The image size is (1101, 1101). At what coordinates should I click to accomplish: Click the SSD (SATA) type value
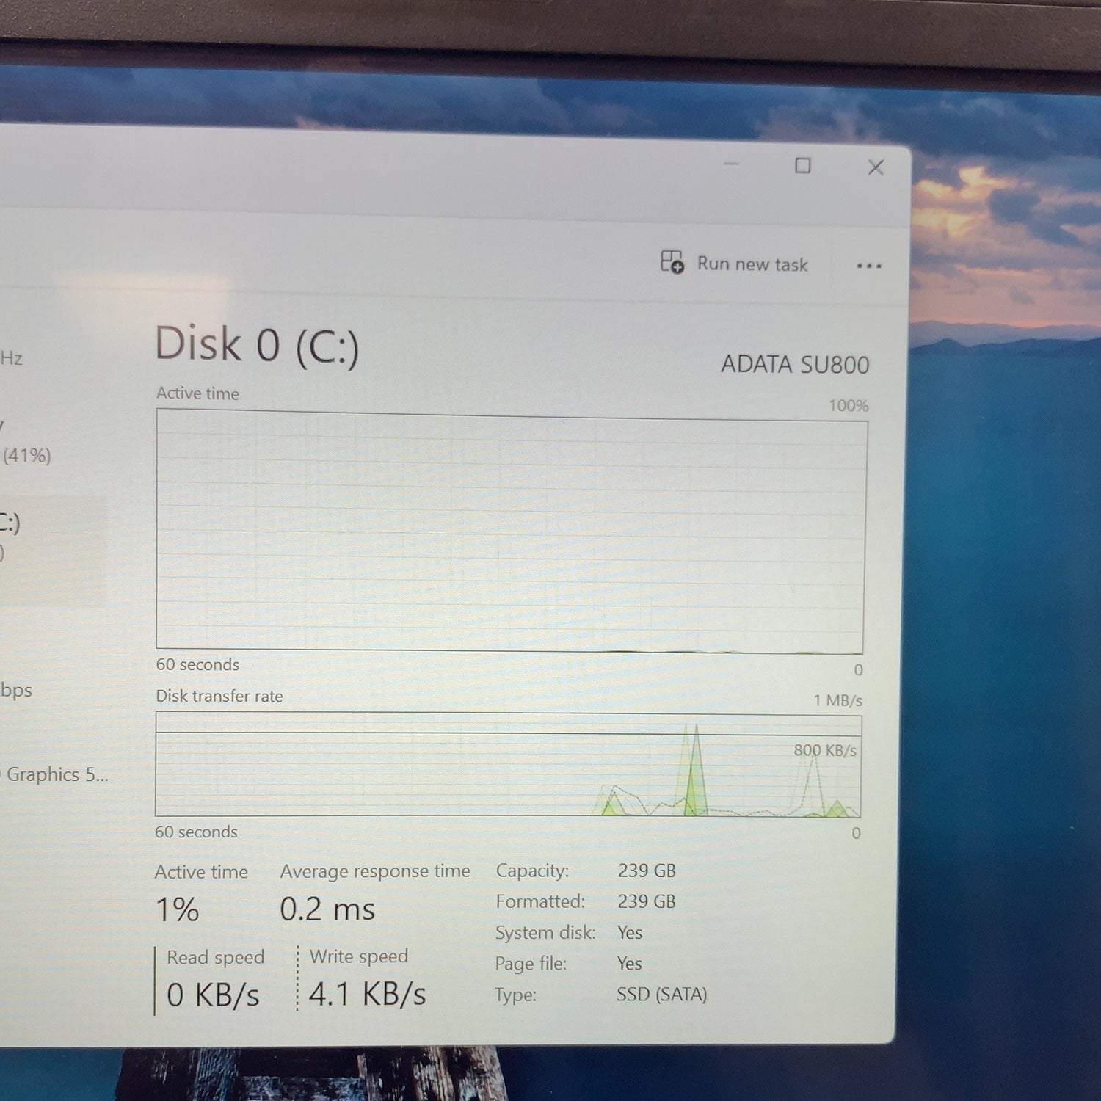point(662,995)
